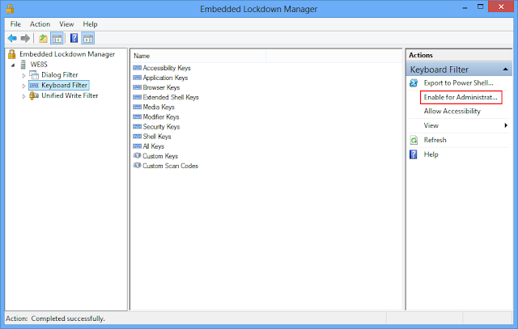
Task: Click the Custom Scan Codes icon
Action: 137,166
